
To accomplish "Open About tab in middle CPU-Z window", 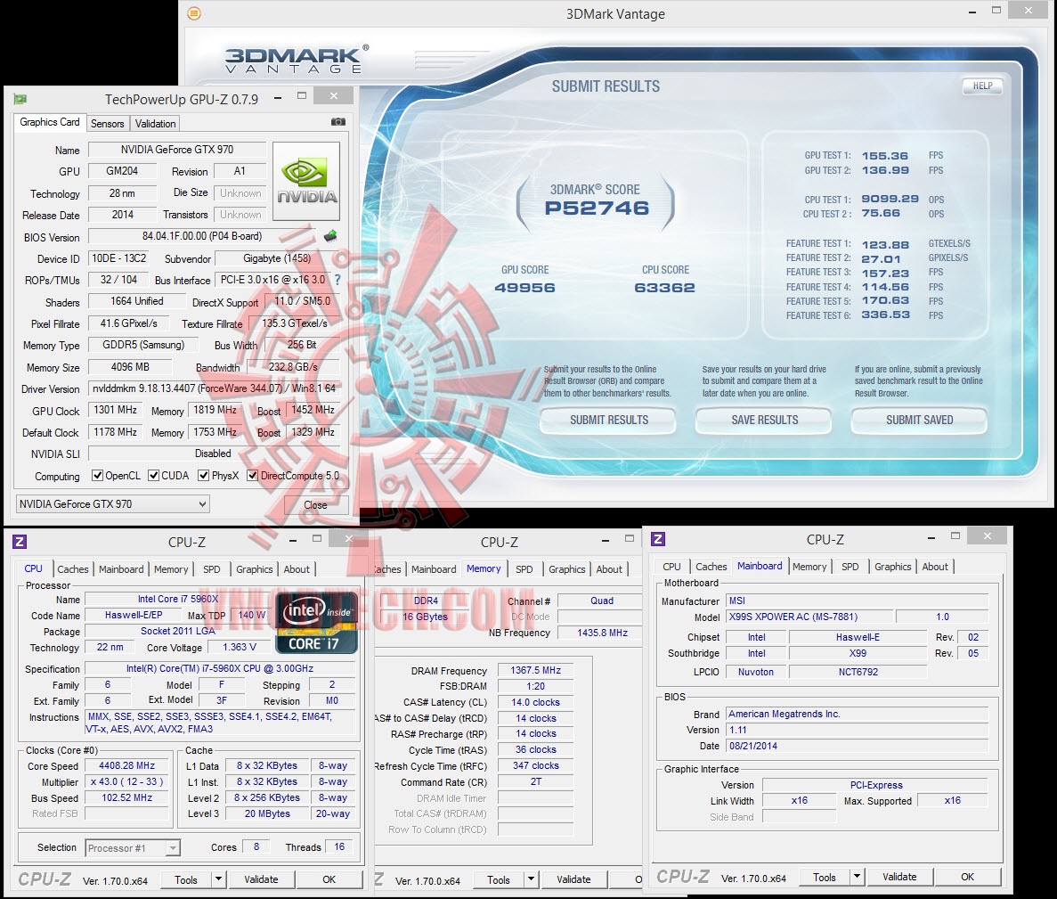I will click(x=609, y=569).
